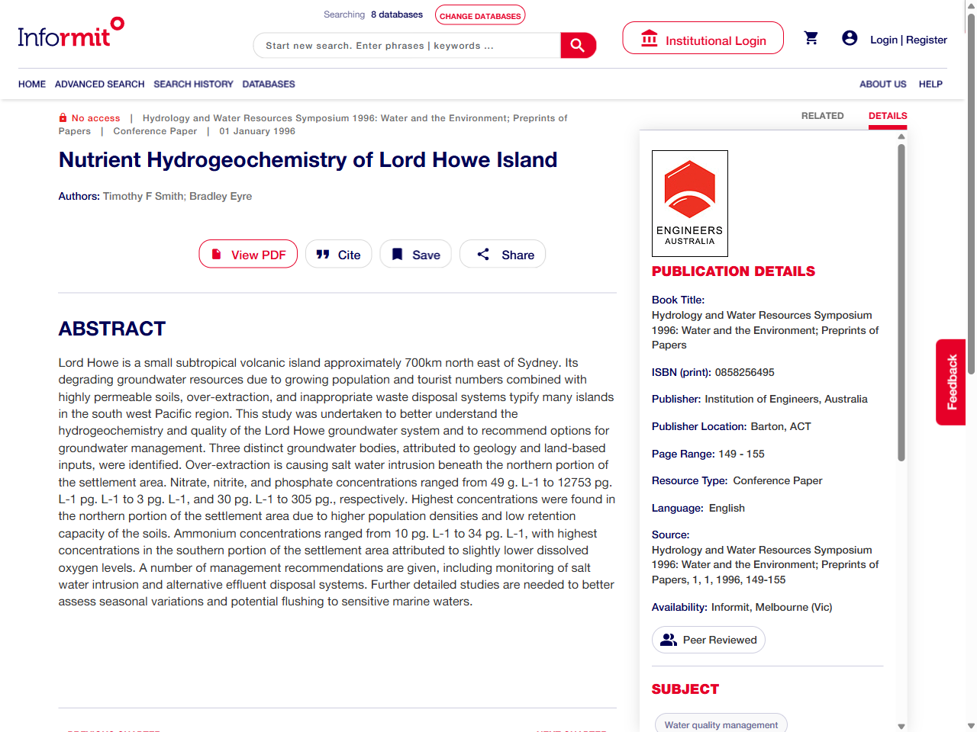Viewport: 977px width, 732px height.
Task: Click the Institutional Login button
Action: click(x=703, y=38)
